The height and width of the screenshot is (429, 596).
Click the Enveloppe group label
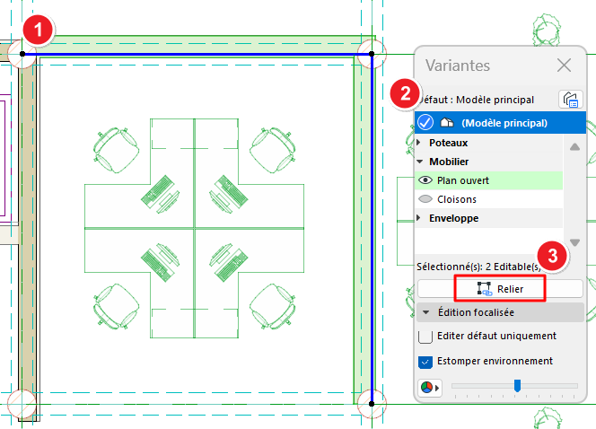(454, 218)
